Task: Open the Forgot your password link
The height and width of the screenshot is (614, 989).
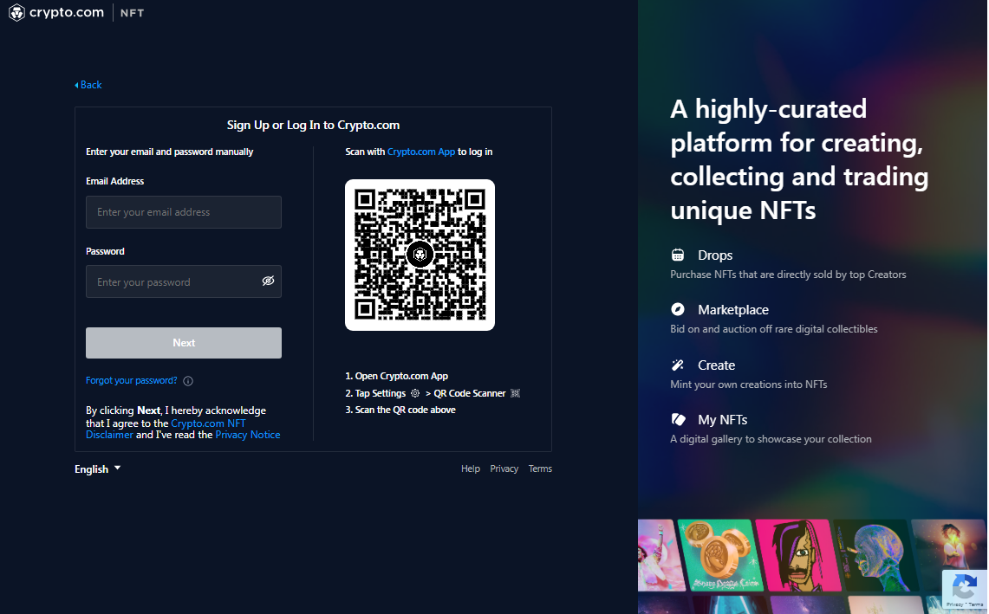Action: (x=131, y=380)
